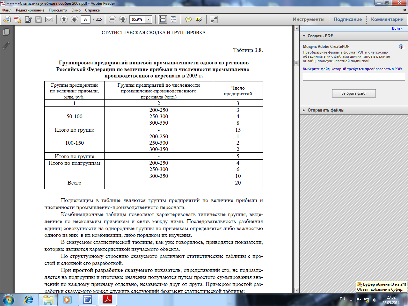The height and width of the screenshot is (306, 408).
Task: Click the document scrollbar up arrow
Action: tap(296, 29)
